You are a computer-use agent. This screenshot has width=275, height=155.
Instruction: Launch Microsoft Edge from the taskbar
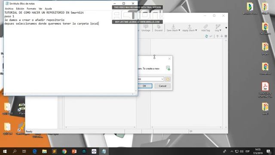[34, 151]
